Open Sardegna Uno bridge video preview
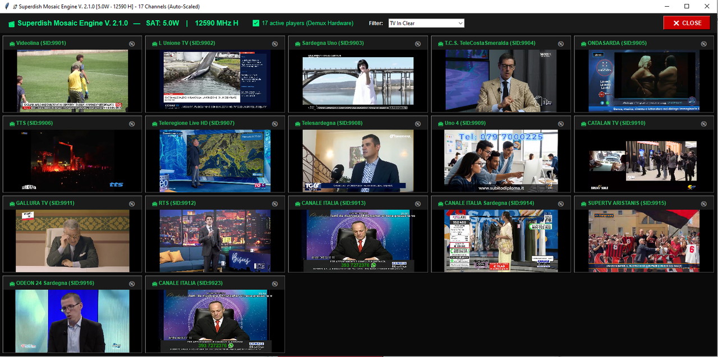The width and height of the screenshot is (718, 357). point(358,80)
